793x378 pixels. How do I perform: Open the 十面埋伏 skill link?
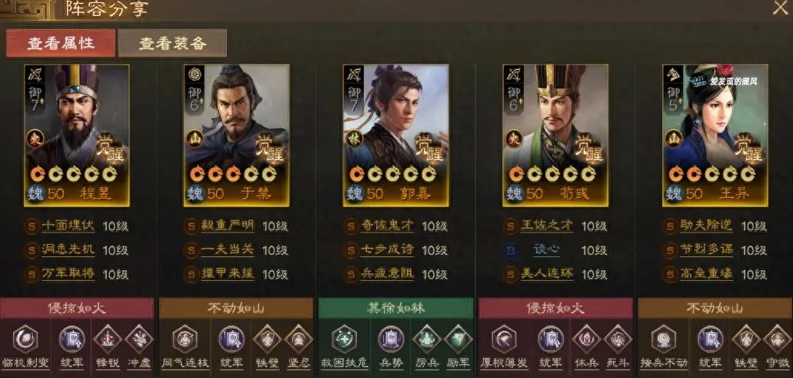click(68, 226)
